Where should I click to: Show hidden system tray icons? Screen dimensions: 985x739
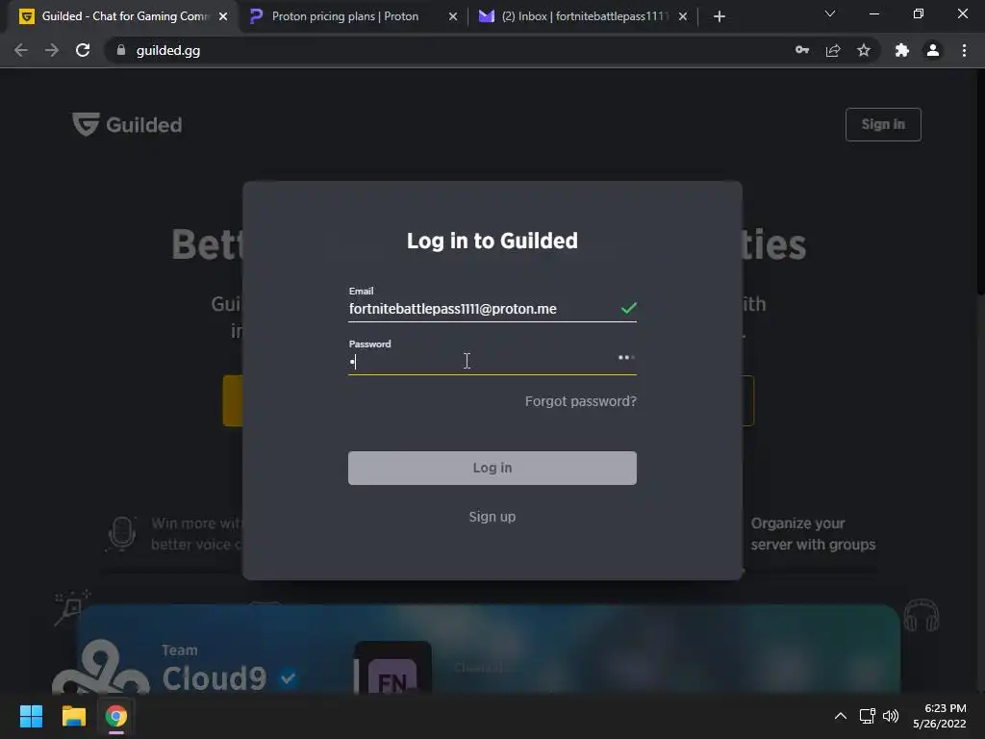(840, 716)
